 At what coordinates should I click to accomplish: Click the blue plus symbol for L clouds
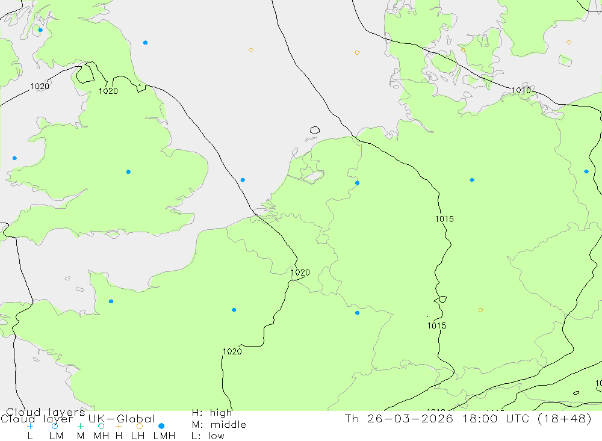[x=30, y=426]
